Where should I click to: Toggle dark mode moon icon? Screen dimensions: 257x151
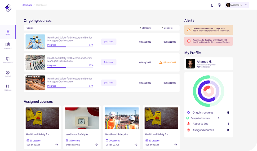pyautogui.click(x=219, y=5)
